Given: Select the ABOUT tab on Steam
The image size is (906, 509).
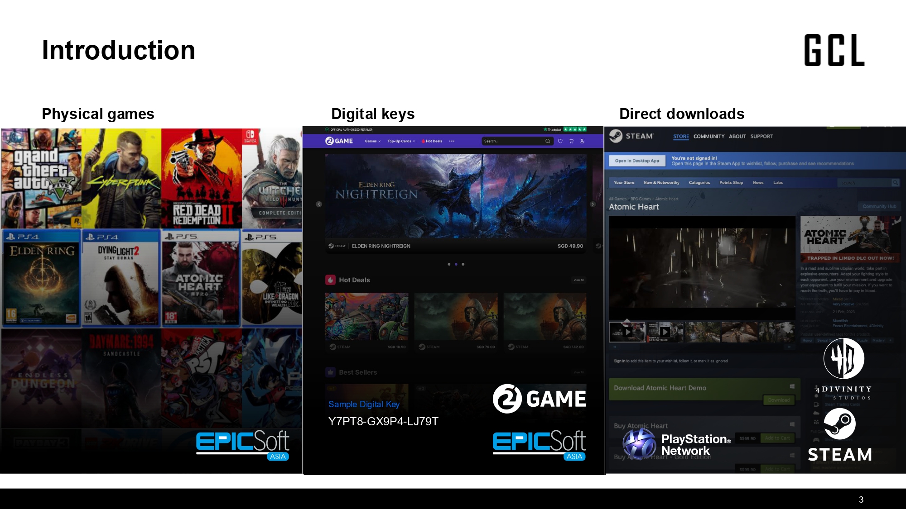Looking at the screenshot, I should coord(737,136).
